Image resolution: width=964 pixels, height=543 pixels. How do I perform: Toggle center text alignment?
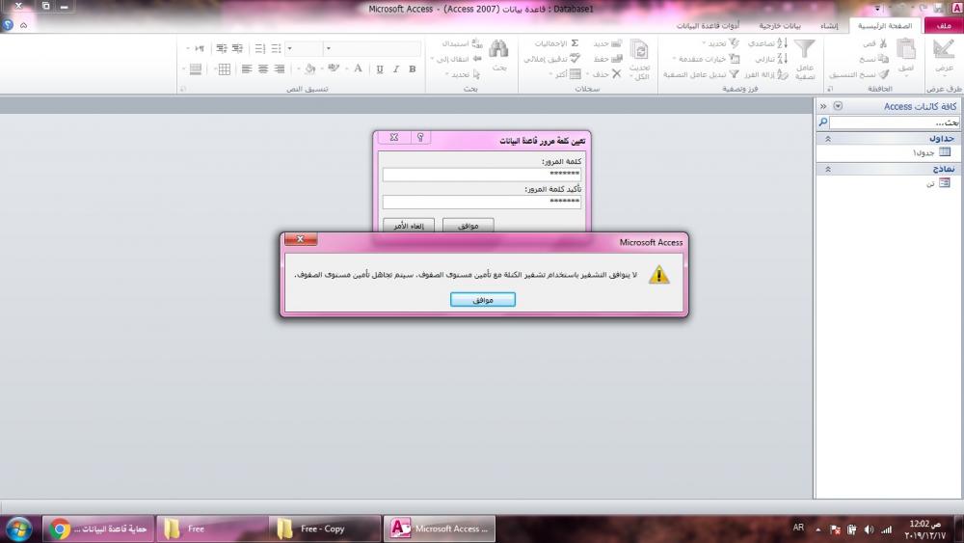point(263,68)
